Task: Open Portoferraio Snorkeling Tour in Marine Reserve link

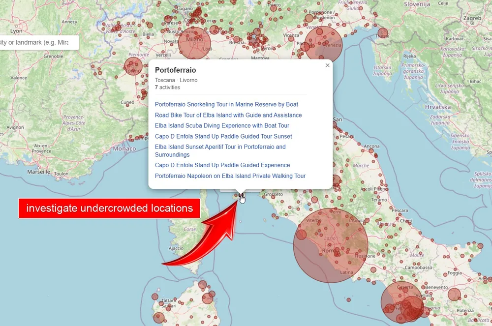Action: point(226,104)
